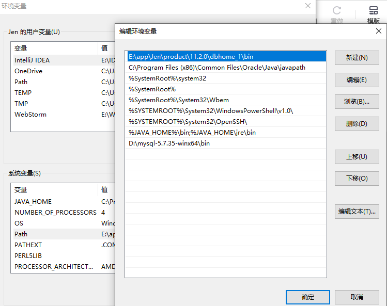Select IntelliJ IDEA user variable
This screenshot has height=306, width=387.
[64, 60]
